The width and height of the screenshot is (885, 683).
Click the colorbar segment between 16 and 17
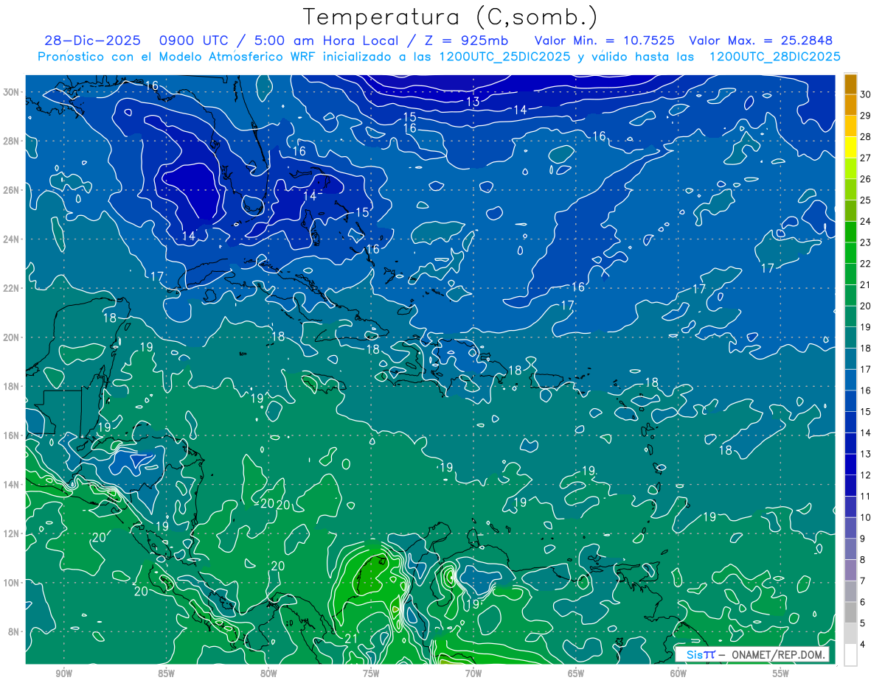pyautogui.click(x=851, y=380)
